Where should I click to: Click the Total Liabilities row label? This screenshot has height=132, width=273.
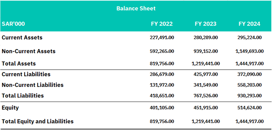[x=23, y=96]
